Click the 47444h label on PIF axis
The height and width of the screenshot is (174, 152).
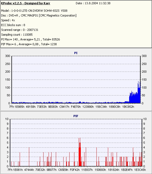point(29,170)
